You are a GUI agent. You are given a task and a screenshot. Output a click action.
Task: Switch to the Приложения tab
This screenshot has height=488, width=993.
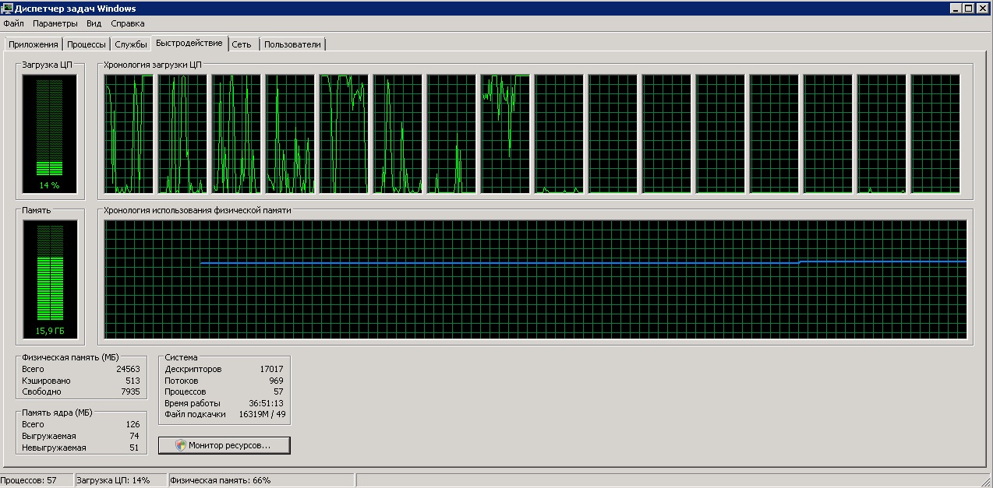[33, 44]
